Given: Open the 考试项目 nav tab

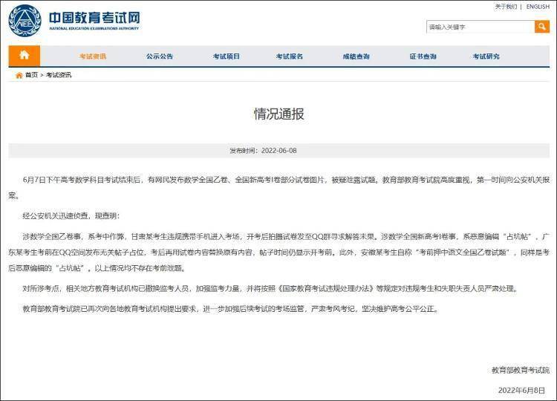Looking at the screenshot, I should click(227, 56).
